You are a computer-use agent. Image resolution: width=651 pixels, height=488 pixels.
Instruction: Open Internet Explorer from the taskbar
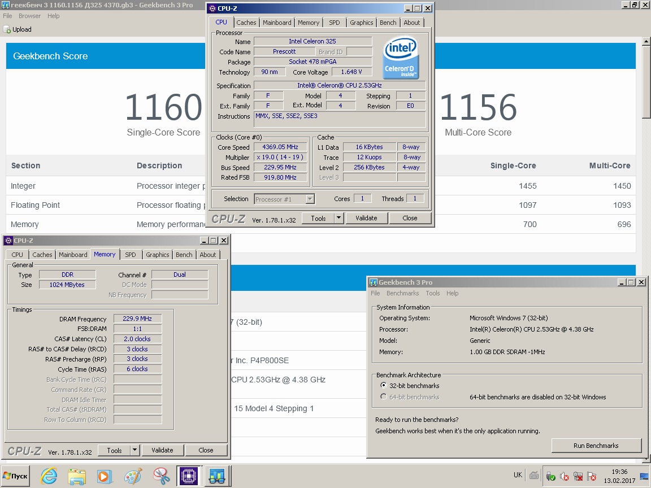tap(49, 476)
